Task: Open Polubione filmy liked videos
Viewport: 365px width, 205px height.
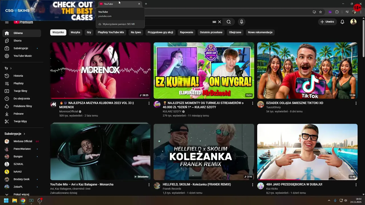Action: pos(22,106)
